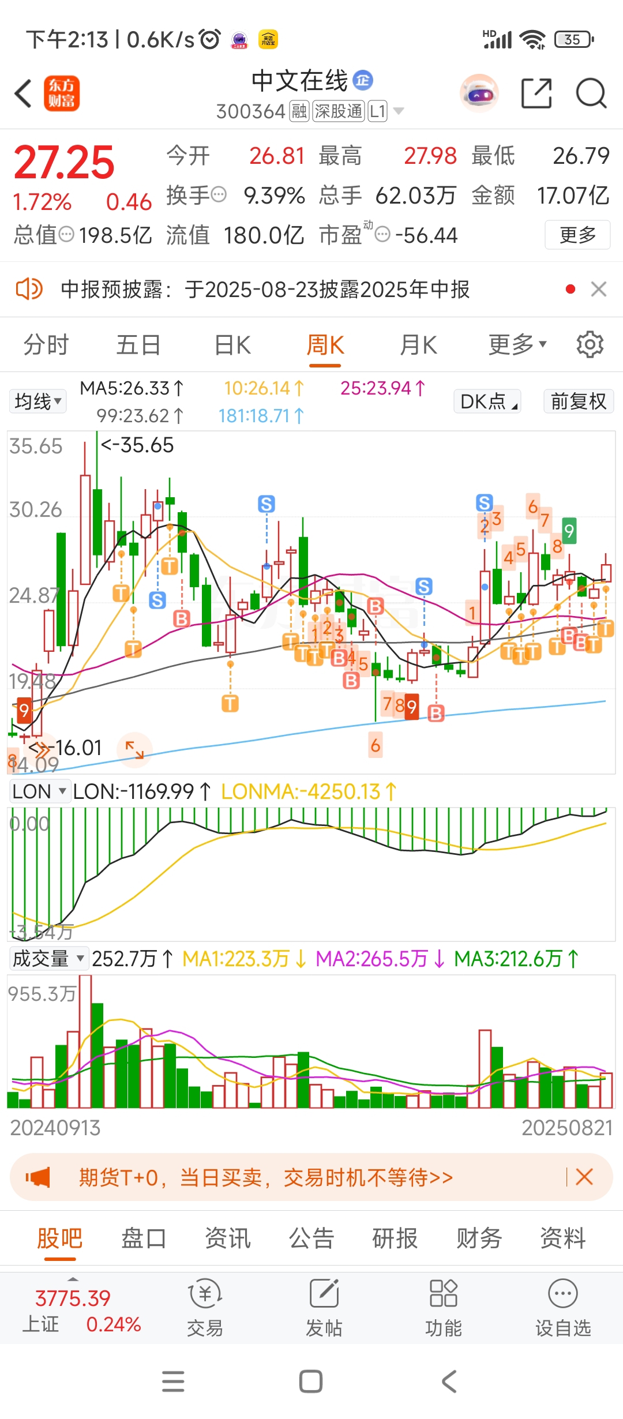This screenshot has width=623, height=1419.
Task: Tap the 融 margin trading badge
Action: [299, 111]
